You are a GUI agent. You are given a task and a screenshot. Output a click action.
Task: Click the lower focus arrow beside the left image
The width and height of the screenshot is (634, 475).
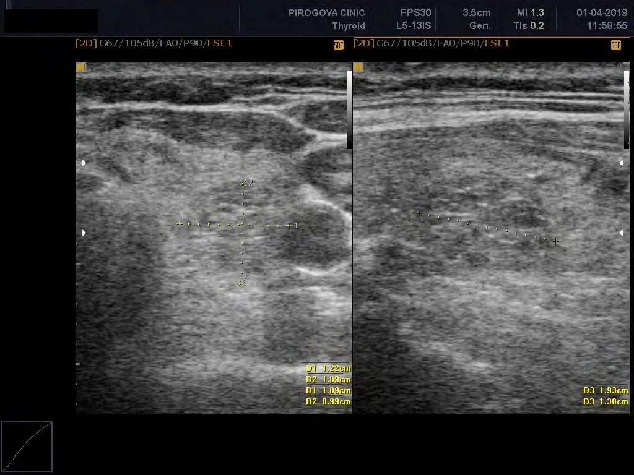84,233
